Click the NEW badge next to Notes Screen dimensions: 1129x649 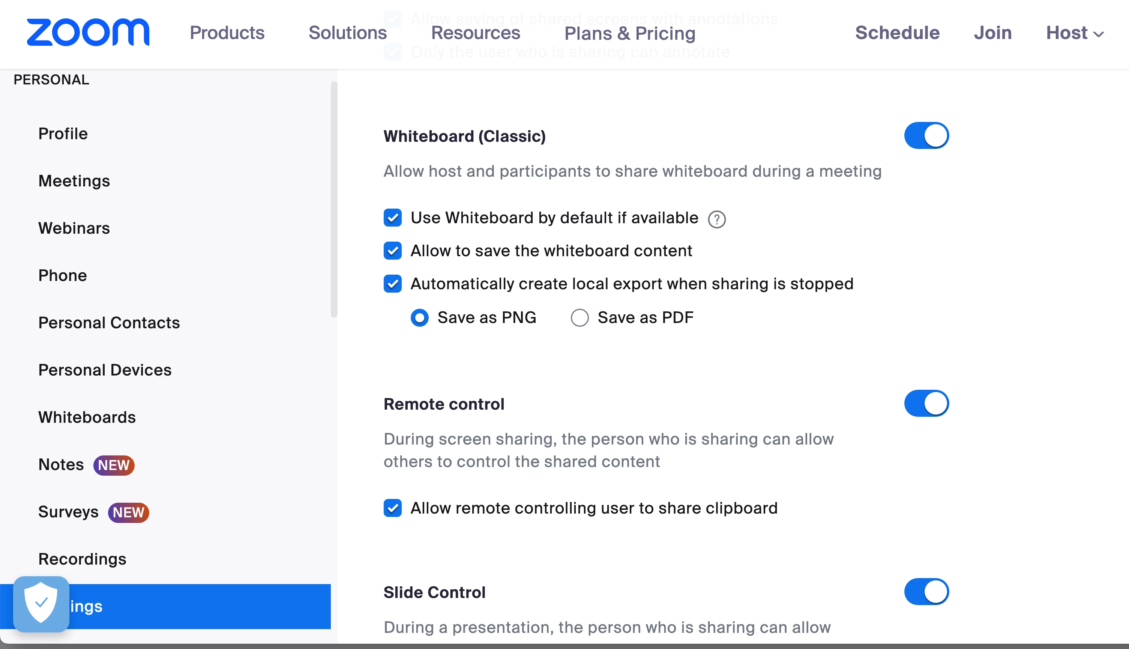click(x=114, y=465)
